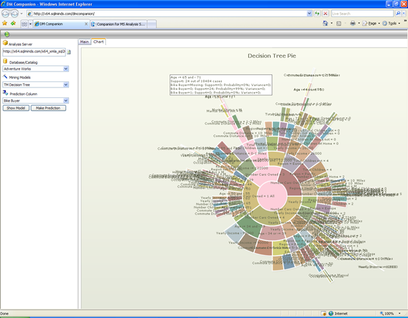This screenshot has width=408, height=318.
Task: Click the Live Search magnifier icon
Action: [398, 13]
